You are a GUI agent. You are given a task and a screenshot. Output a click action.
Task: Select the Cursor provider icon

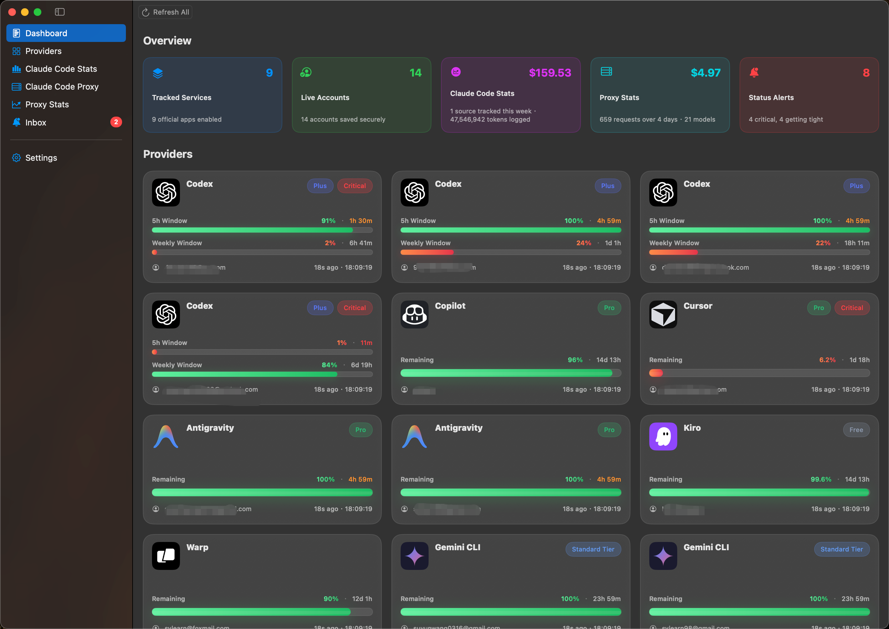click(663, 314)
